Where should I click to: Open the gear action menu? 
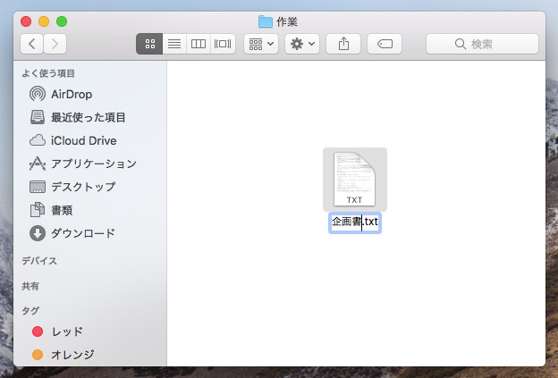302,44
